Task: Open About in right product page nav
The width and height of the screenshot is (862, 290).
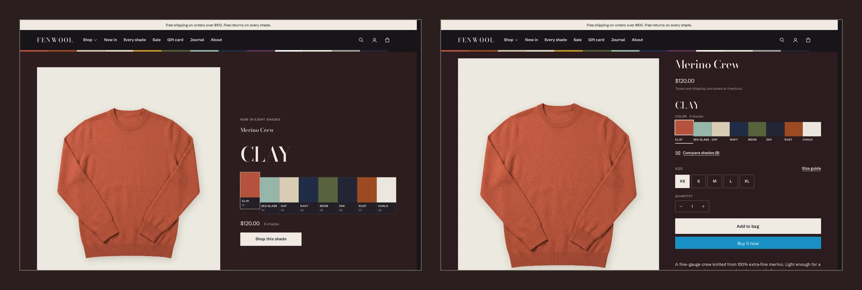Action: point(637,40)
